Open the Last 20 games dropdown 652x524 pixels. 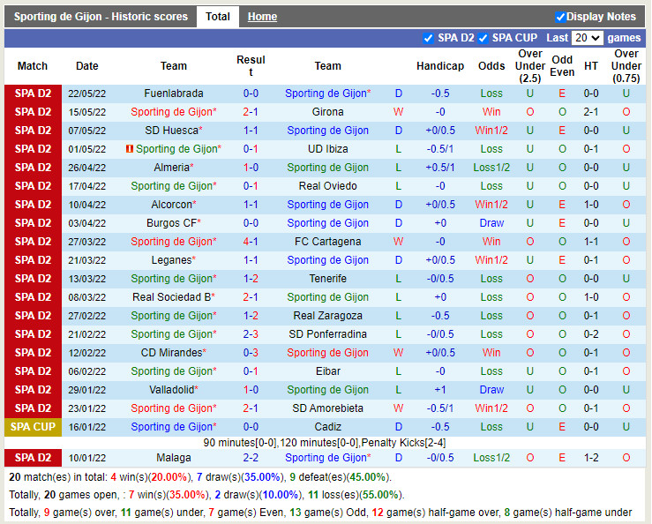(x=587, y=38)
